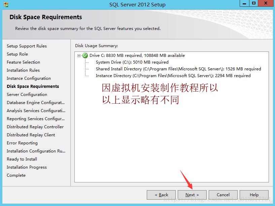The height and width of the screenshot is (206, 275).
Task: Select the Drive C summary row
Action: coord(137,56)
